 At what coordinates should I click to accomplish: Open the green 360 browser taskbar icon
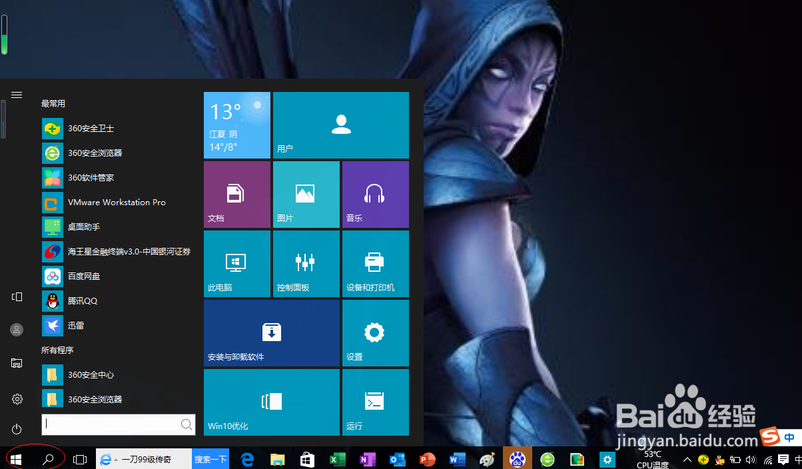[x=548, y=459]
